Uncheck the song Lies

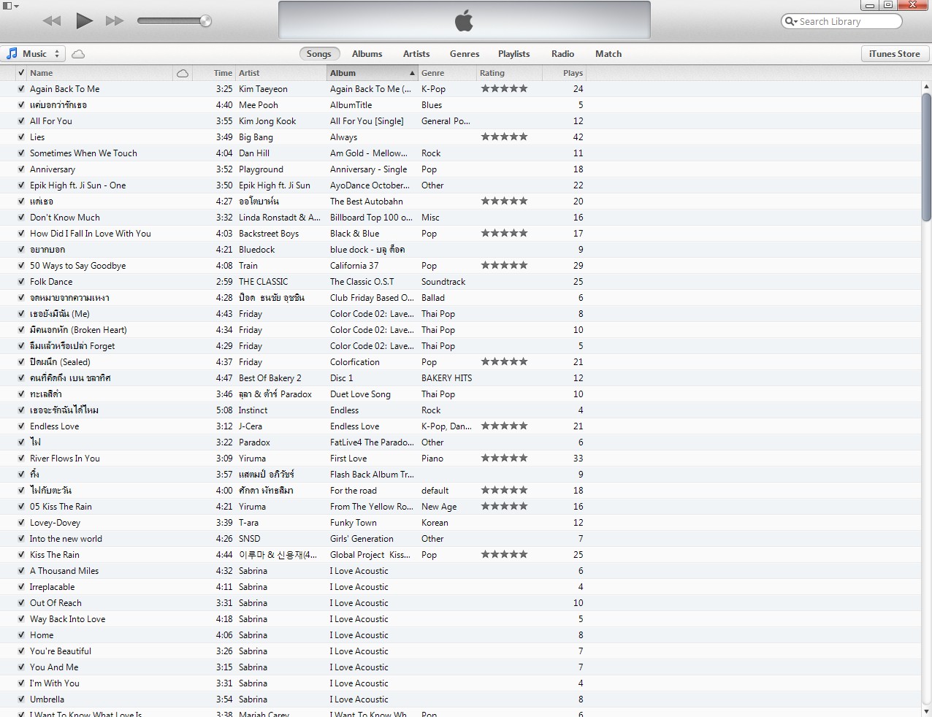tap(21, 137)
